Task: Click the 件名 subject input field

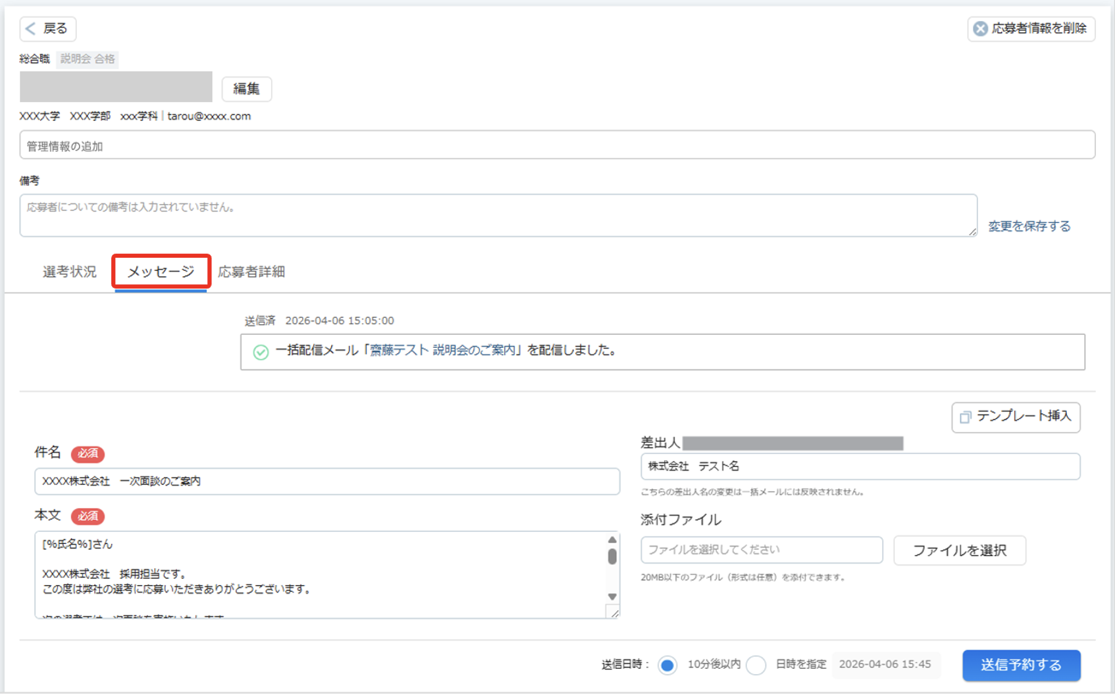Action: pos(327,481)
